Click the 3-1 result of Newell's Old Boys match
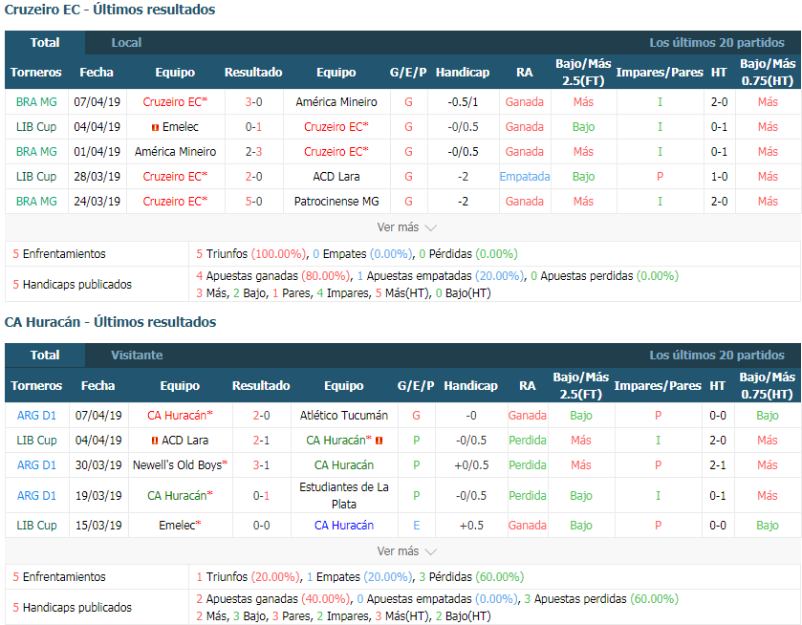Screen dimensions: 802x625 pyautogui.click(x=261, y=464)
